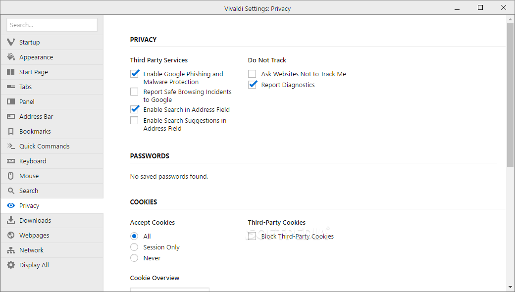515x292 pixels.
Task: Open Appearance settings via paint bucket icon
Action: (x=11, y=57)
